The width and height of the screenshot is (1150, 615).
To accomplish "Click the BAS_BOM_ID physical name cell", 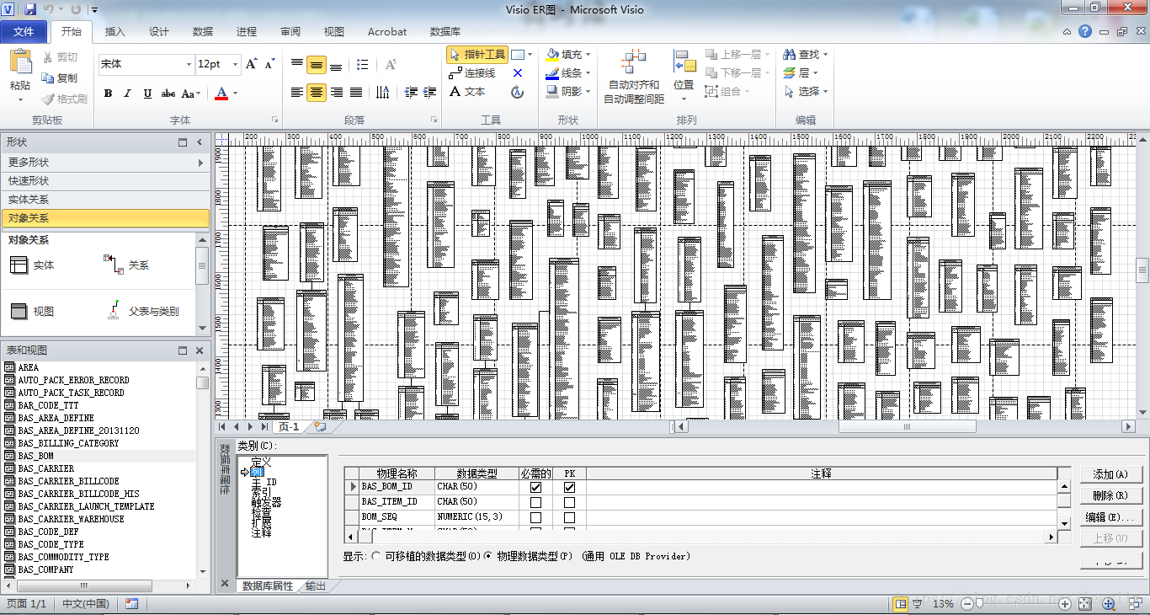I will pos(397,487).
